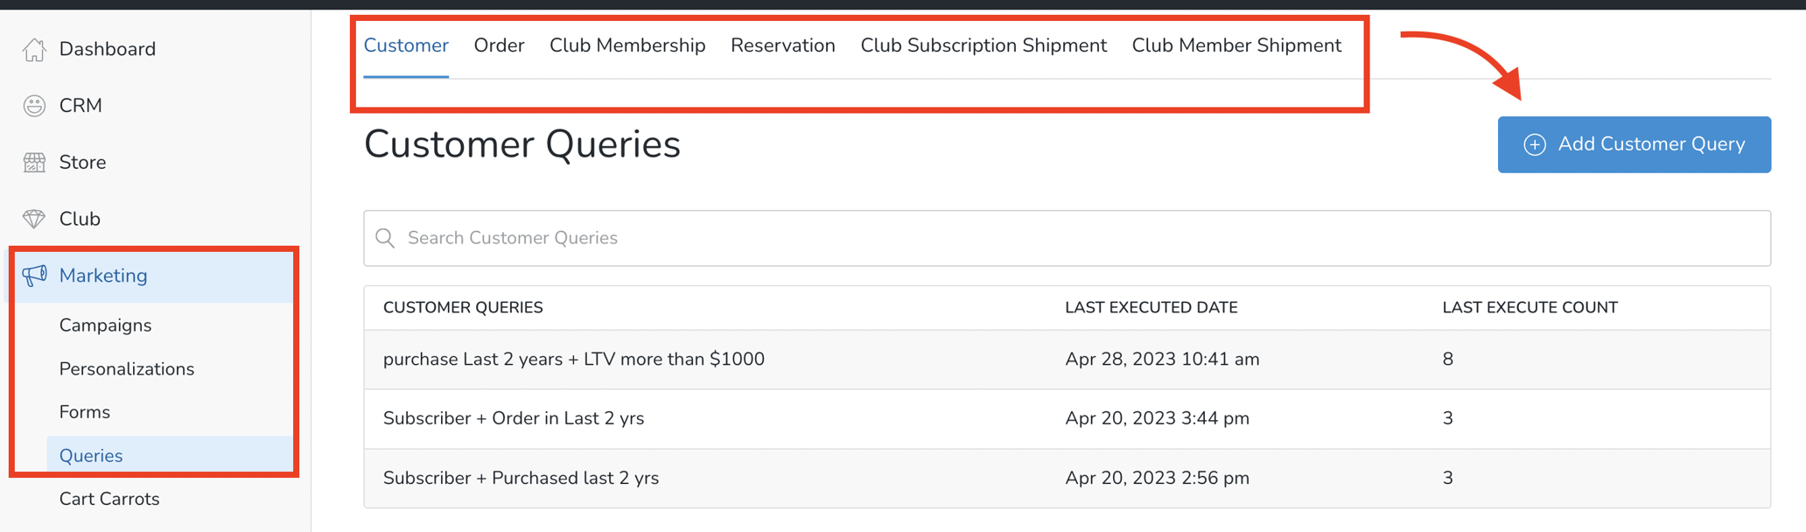Click the Store icon in sidebar
The image size is (1806, 532).
pyautogui.click(x=35, y=161)
